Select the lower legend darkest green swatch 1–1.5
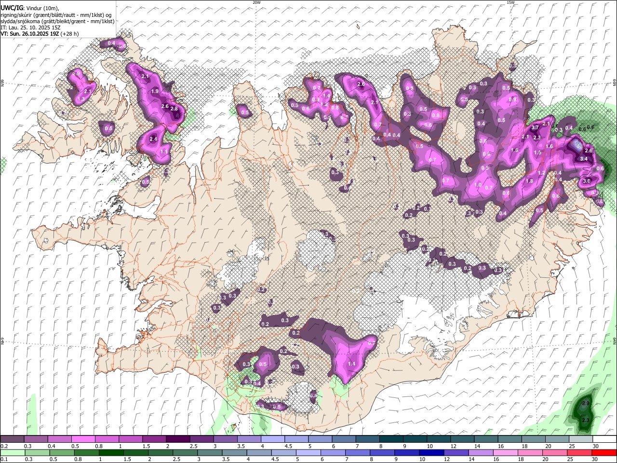617x463 pixels. (x=111, y=453)
